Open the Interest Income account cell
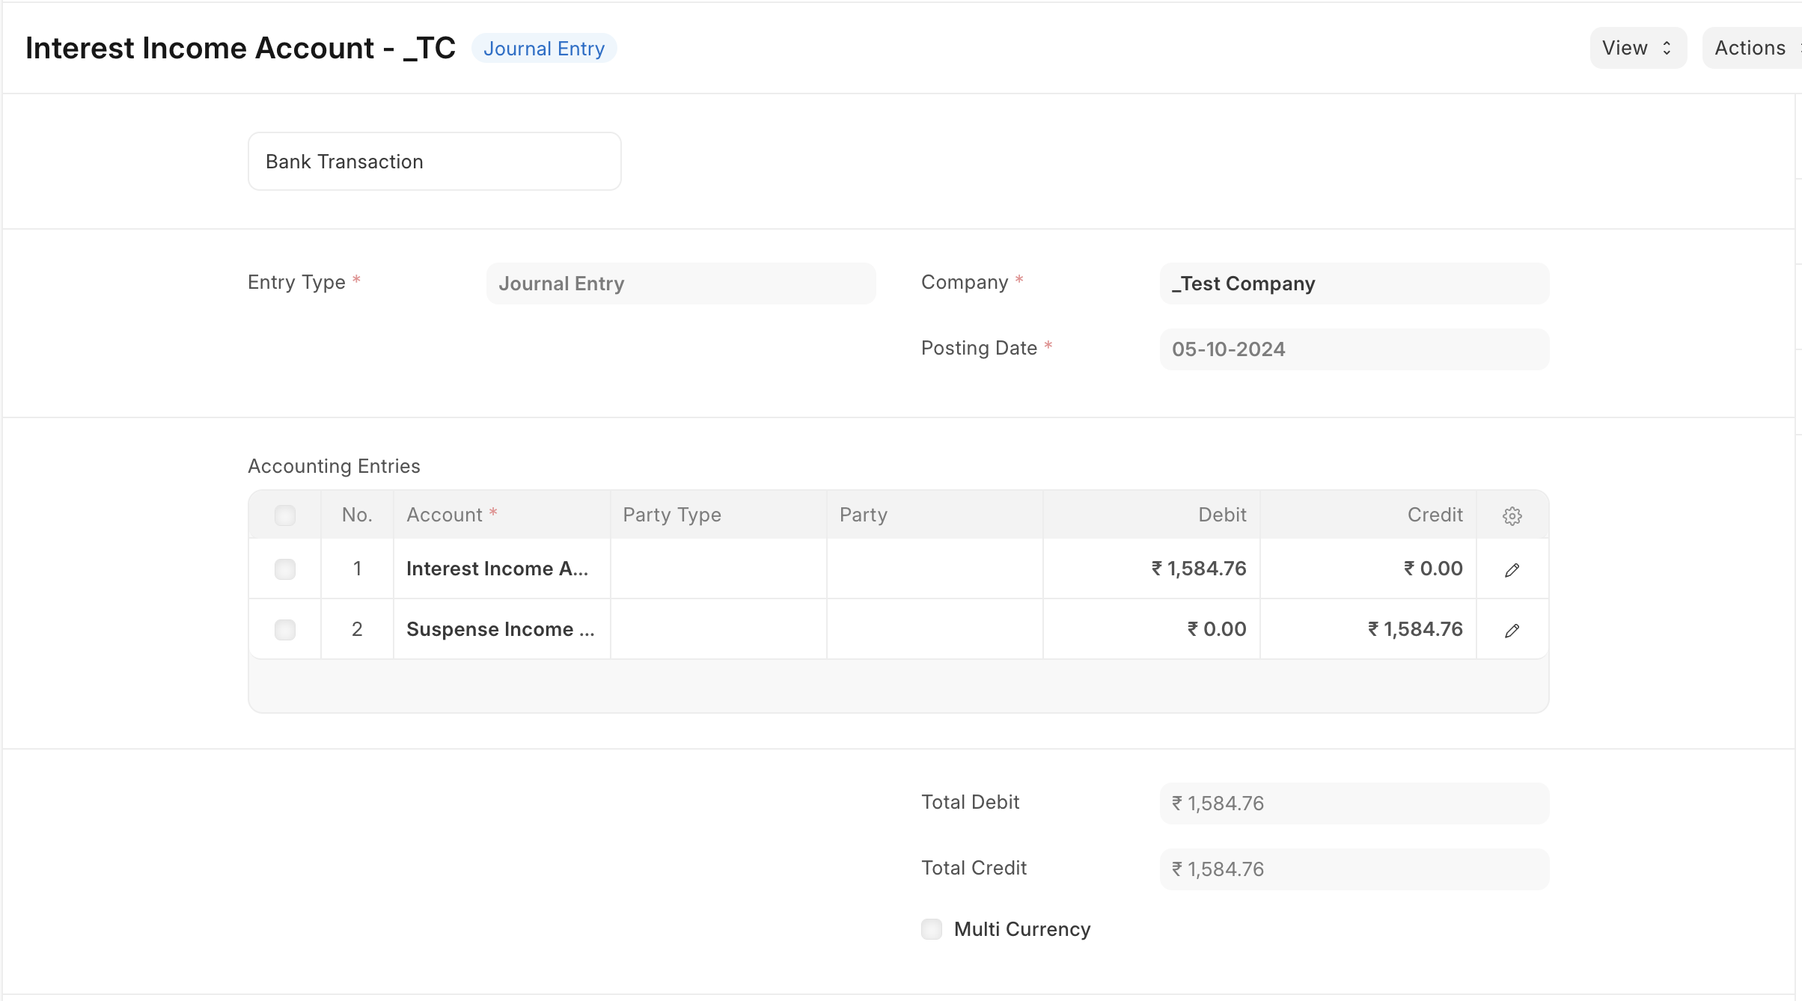Viewport: 1802px width, 1001px height. [502, 569]
